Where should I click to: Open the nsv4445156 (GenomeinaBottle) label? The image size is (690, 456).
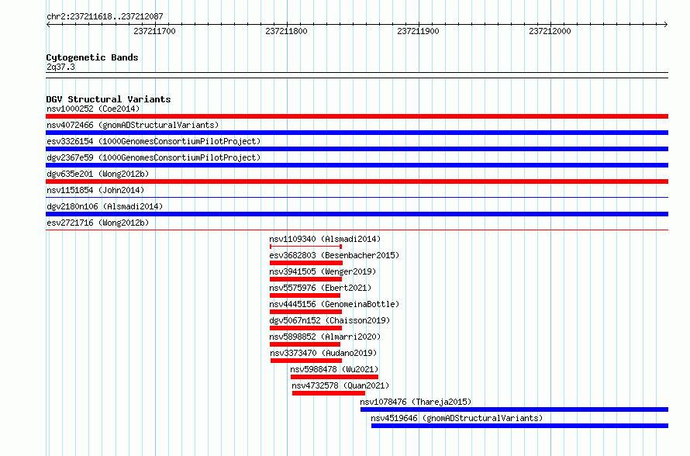point(334,304)
